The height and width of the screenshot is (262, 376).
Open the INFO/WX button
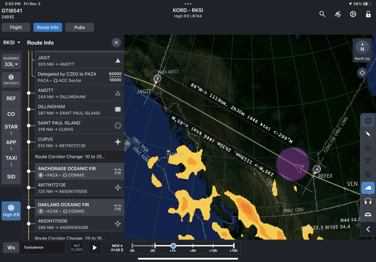pos(11,80)
